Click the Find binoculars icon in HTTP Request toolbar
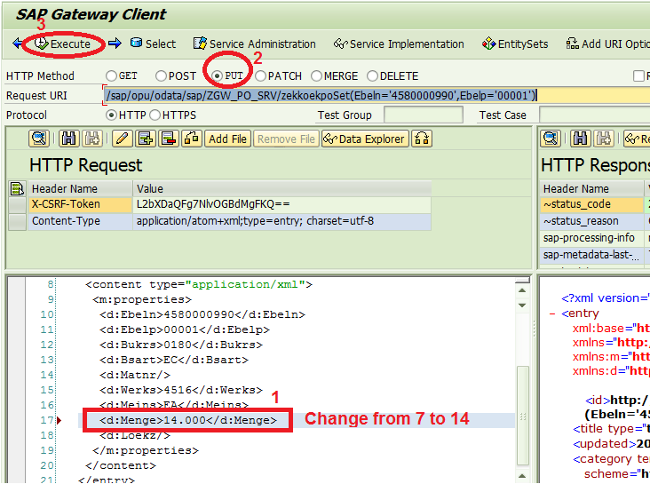 coord(68,139)
